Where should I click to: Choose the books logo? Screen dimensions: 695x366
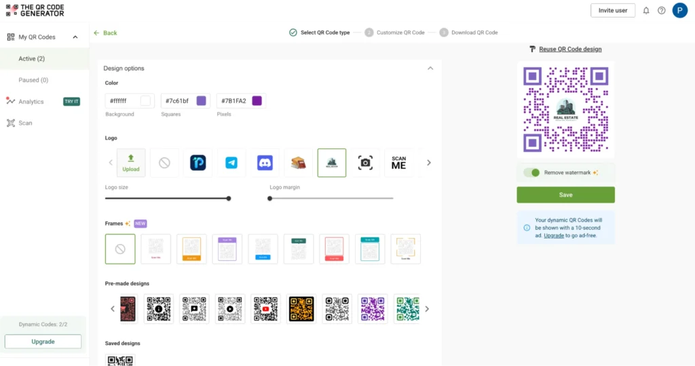click(x=299, y=163)
